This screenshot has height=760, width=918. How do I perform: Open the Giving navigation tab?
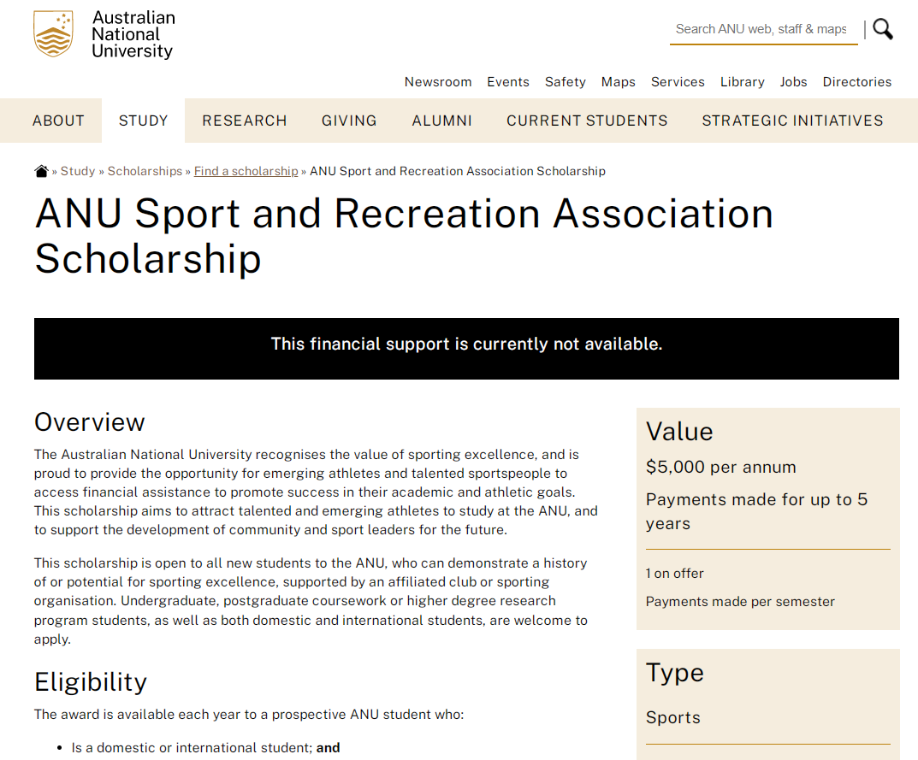point(349,121)
